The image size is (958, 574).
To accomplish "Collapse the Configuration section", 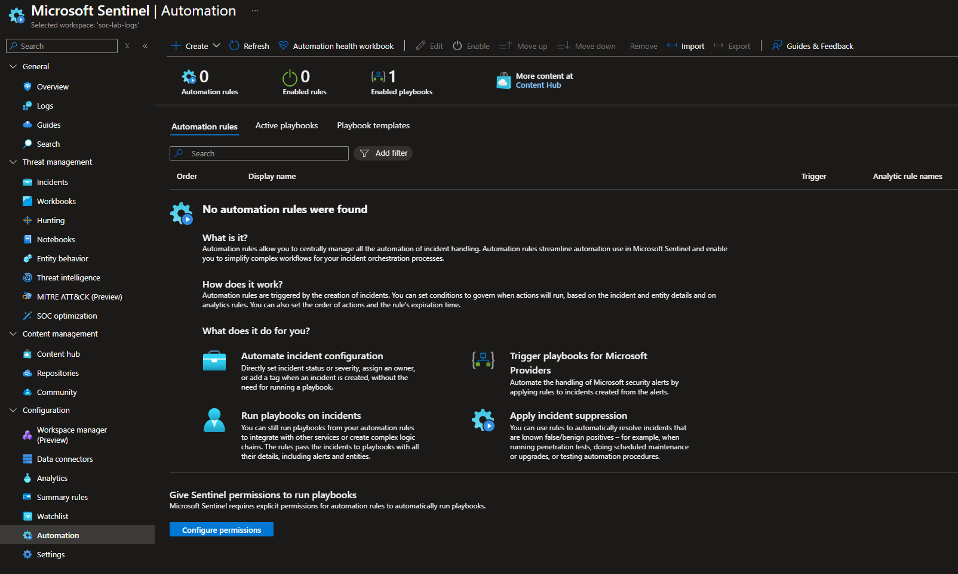I will click(13, 410).
